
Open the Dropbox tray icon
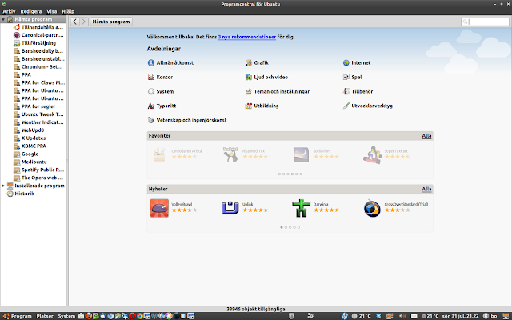point(378,316)
